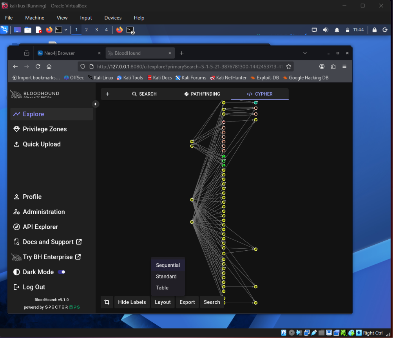Open the file manager panel icon
This screenshot has height=338, width=393.
(28, 30)
